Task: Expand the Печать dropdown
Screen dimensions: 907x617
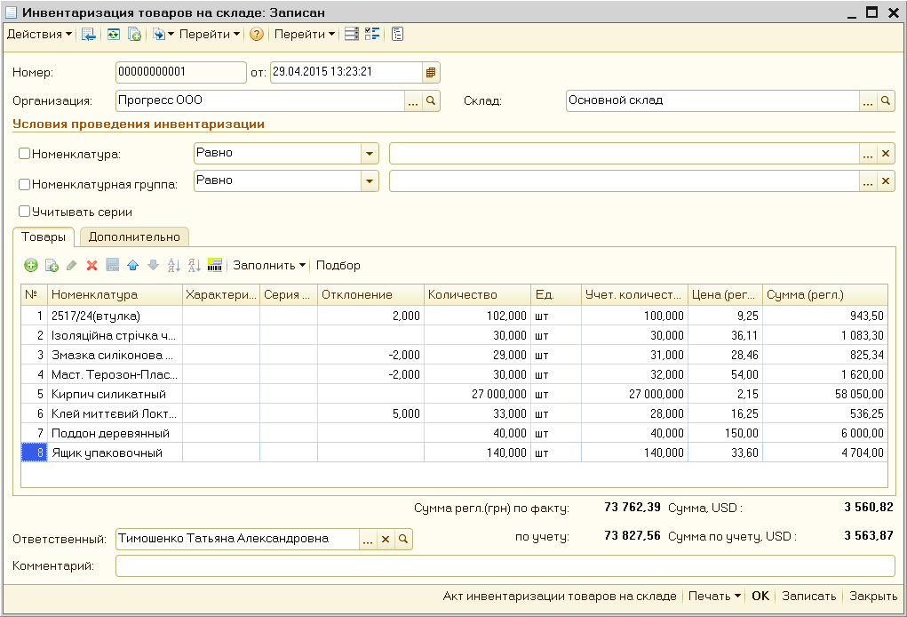Action: [x=715, y=597]
